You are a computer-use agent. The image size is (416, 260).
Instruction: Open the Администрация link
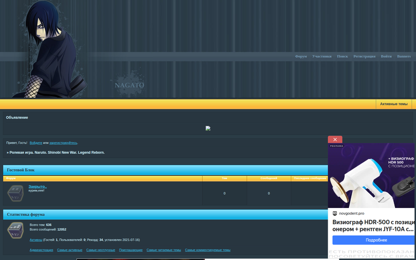[x=41, y=250]
